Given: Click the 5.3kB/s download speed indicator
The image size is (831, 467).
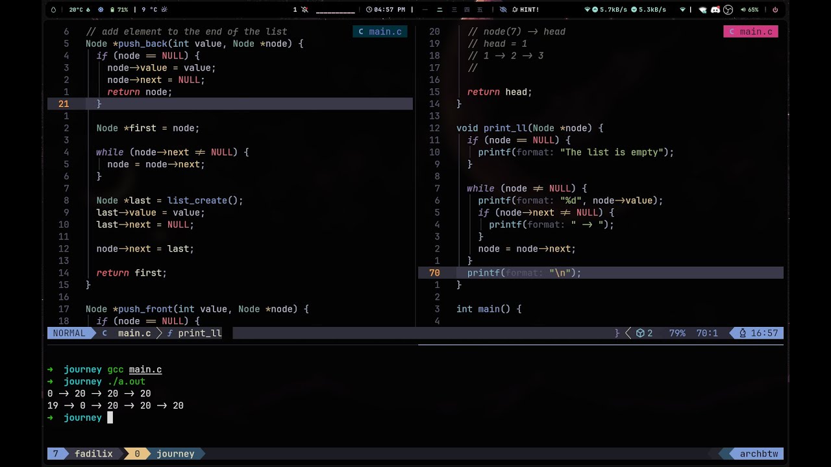Looking at the screenshot, I should [x=649, y=10].
